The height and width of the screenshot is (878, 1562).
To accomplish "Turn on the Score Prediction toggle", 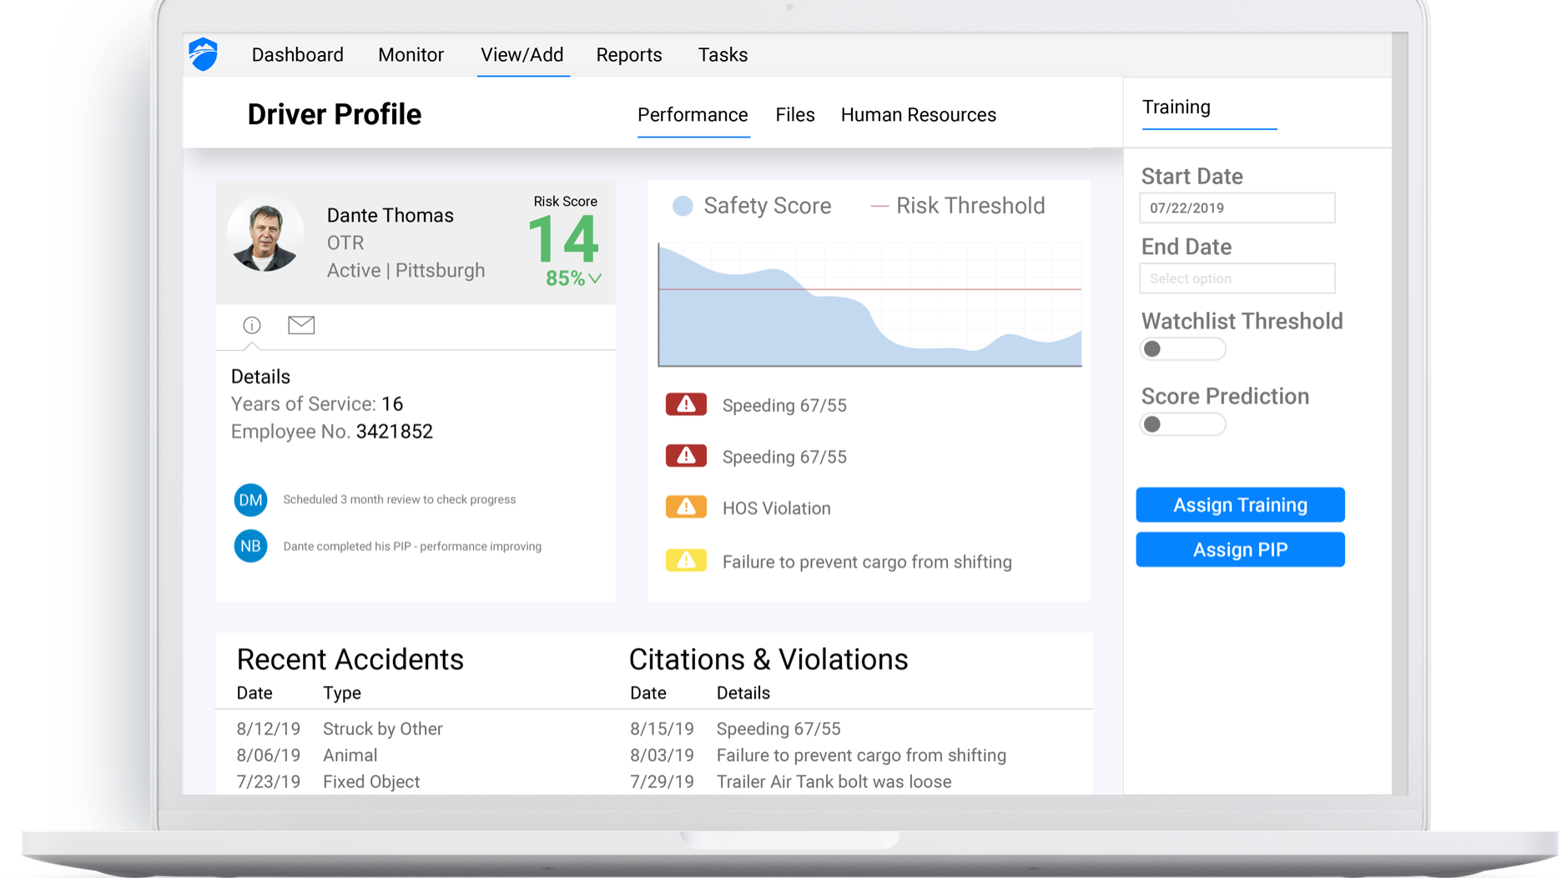I will coord(1182,424).
